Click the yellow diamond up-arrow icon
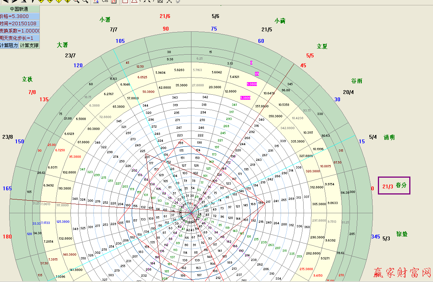 58,1
